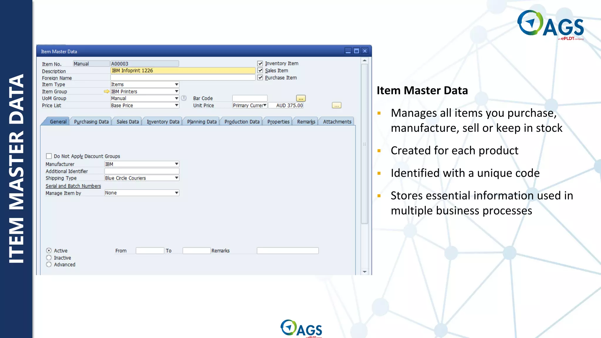601x338 pixels.
Task: Click the Bar Code browse ellipsis button
Action: click(x=301, y=98)
